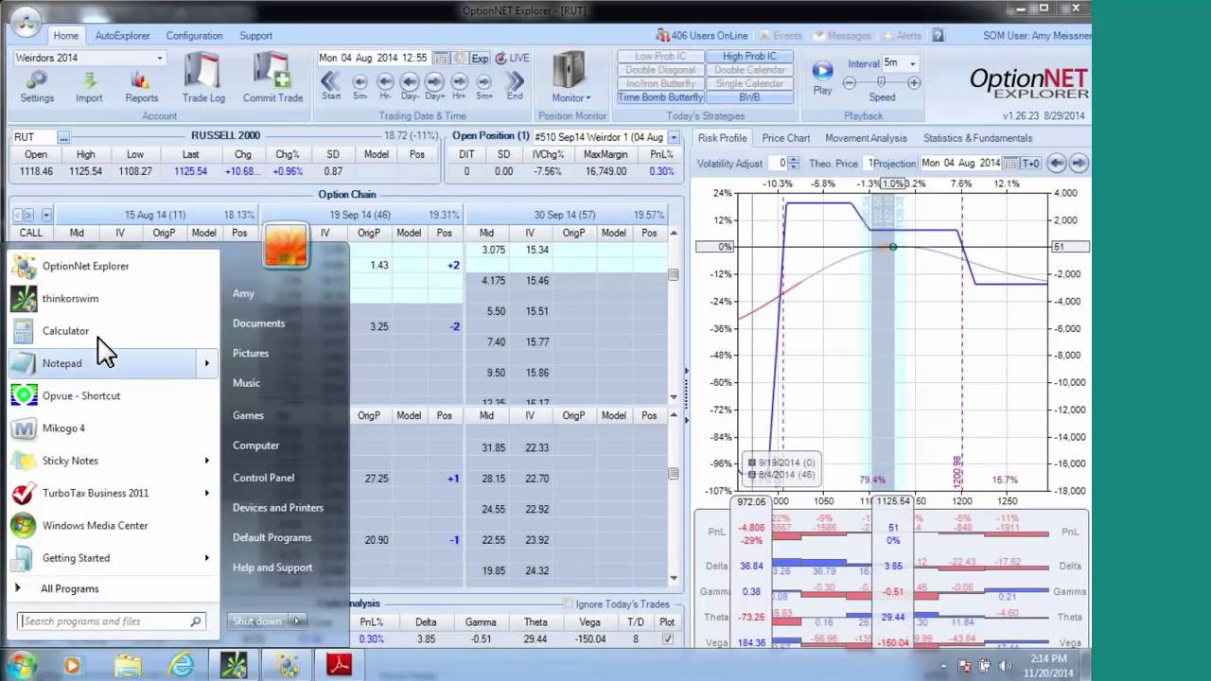Screen dimensions: 1211x681
Task: Switch to Statistics & Fundamentals tab
Action: pos(977,138)
